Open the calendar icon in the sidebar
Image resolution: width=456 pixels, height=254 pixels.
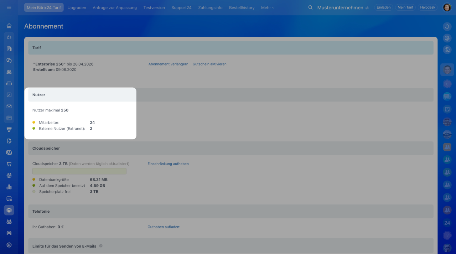click(x=9, y=118)
